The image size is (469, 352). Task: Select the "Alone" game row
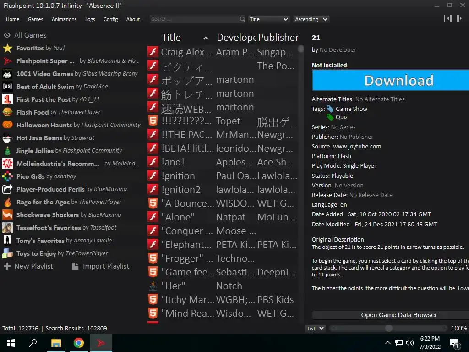(x=222, y=217)
